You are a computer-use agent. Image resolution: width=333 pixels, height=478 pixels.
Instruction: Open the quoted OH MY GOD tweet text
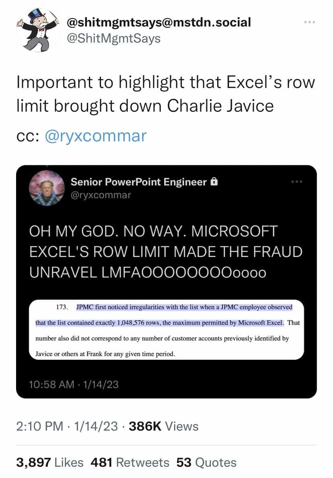pos(166,252)
